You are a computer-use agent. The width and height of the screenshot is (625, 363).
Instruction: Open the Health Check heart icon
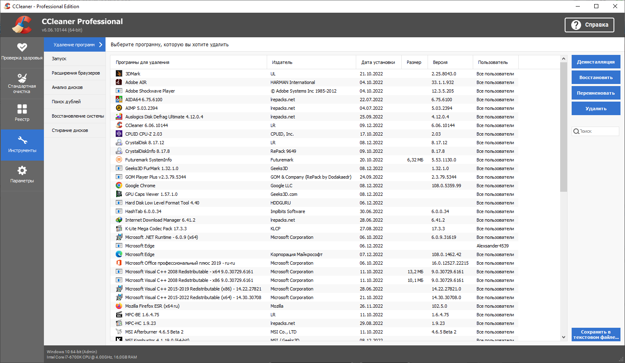[x=22, y=48]
